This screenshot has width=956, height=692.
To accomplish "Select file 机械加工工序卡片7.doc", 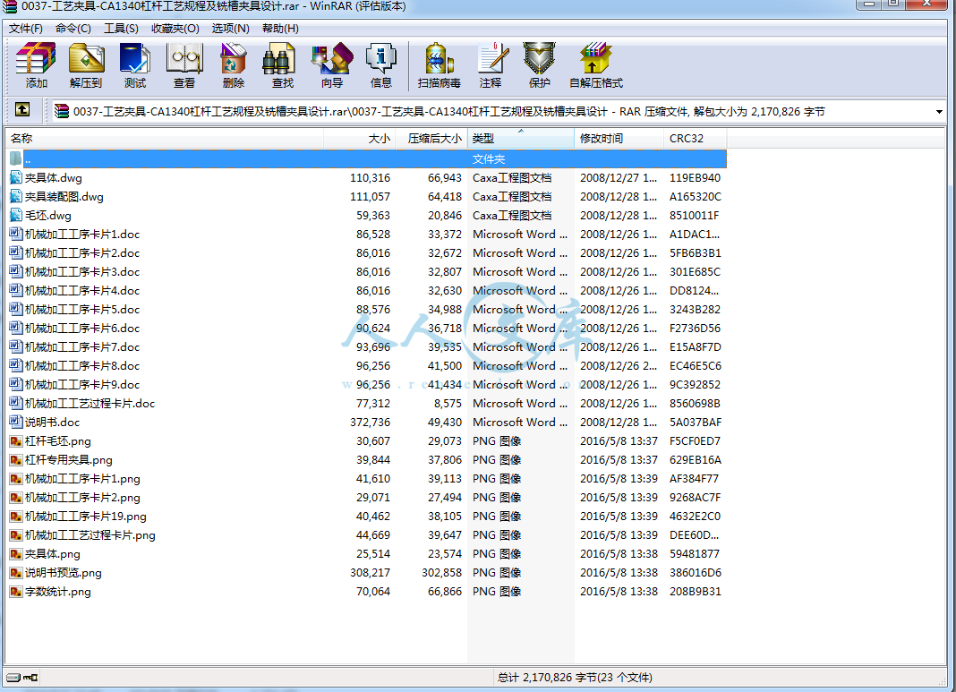I will pyautogui.click(x=82, y=347).
